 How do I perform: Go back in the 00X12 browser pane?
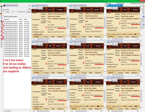click(x=70, y=8)
